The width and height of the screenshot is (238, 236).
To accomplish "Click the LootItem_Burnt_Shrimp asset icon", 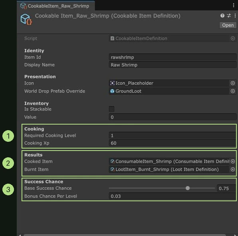I will tap(112, 169).
